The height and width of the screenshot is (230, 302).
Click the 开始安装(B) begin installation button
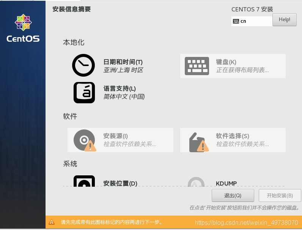[x=280, y=195]
